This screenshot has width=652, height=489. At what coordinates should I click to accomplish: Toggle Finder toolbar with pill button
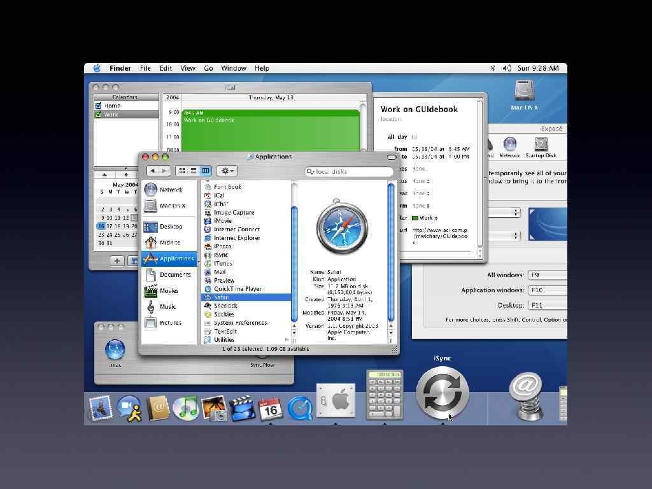(x=392, y=157)
